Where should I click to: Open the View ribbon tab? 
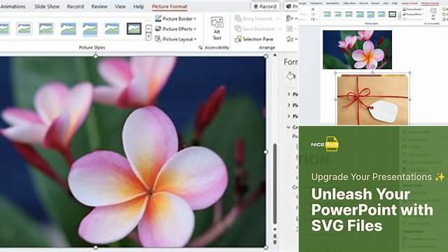pos(120,6)
